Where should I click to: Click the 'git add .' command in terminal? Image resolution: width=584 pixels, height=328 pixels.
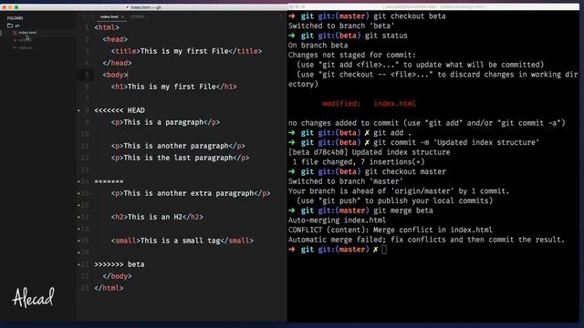coord(392,133)
